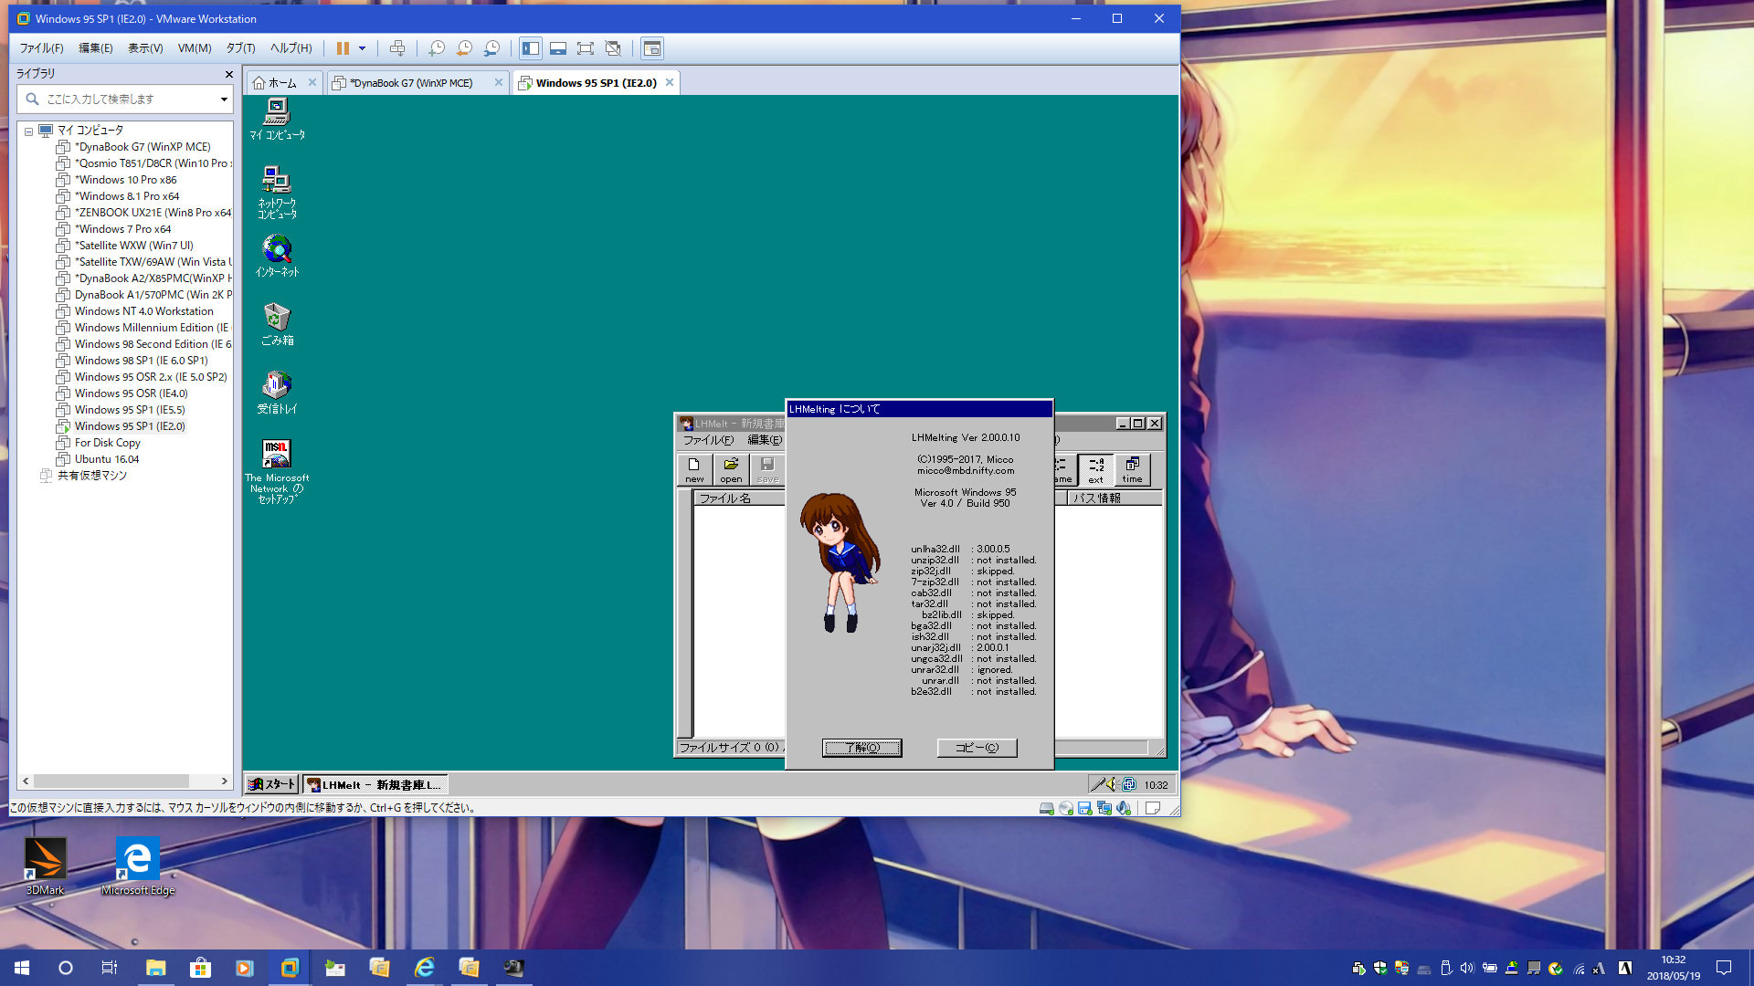Click the ネットワーク コンピュータ desktop icon

(277, 192)
